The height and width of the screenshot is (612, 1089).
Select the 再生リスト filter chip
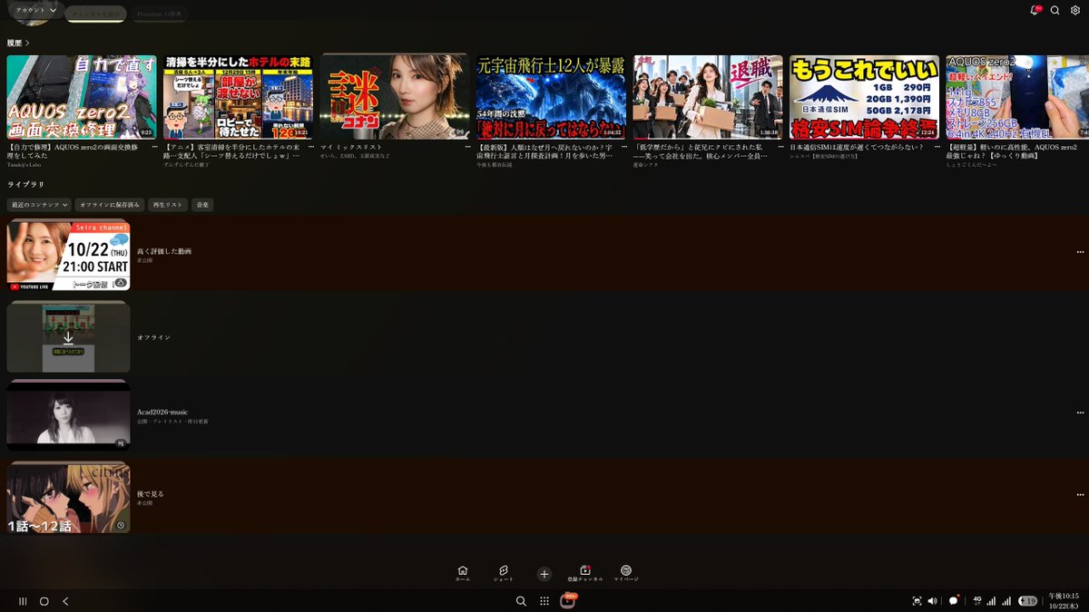point(168,205)
